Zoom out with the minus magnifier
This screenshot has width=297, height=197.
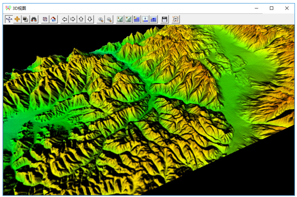(x=109, y=20)
